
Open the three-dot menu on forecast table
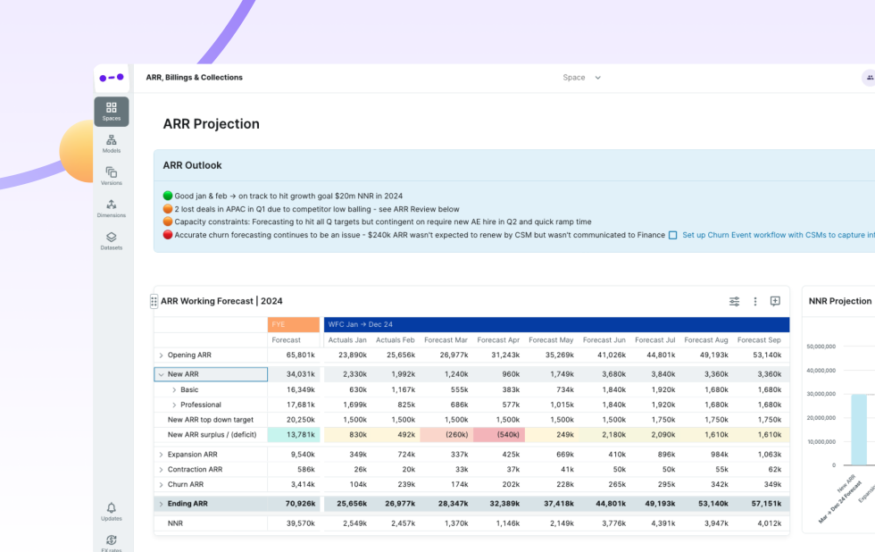point(755,302)
